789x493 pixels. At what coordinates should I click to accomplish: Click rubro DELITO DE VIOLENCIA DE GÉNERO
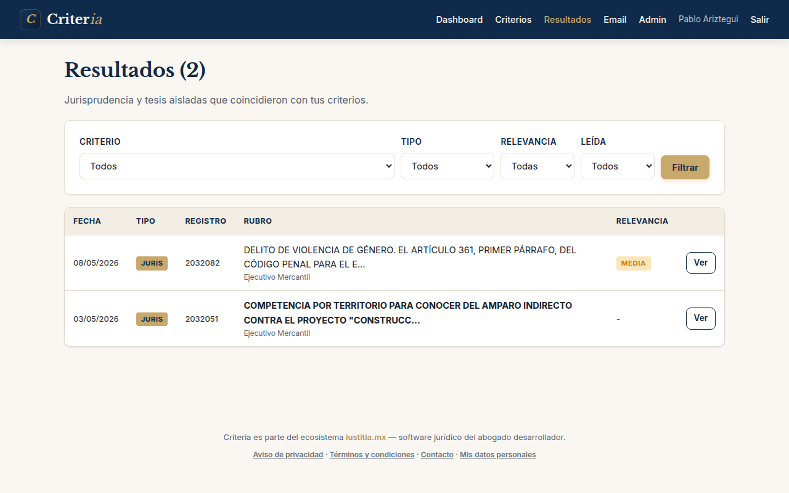pos(410,257)
